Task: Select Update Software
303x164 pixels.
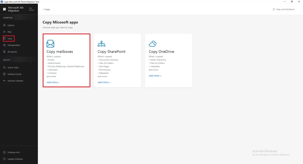Action: (x=15, y=159)
